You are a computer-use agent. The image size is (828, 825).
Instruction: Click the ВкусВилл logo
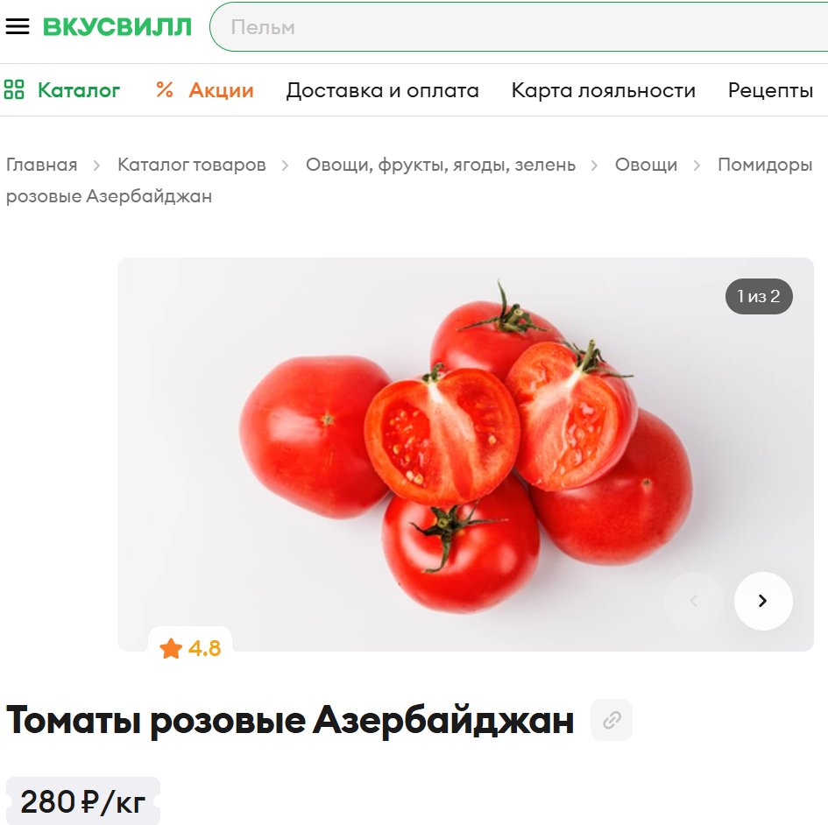[117, 27]
